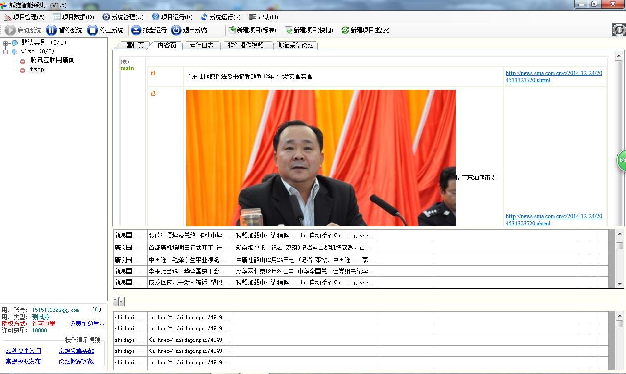Switch to the 属性页 tab
This screenshot has height=374, width=626.
135,45
